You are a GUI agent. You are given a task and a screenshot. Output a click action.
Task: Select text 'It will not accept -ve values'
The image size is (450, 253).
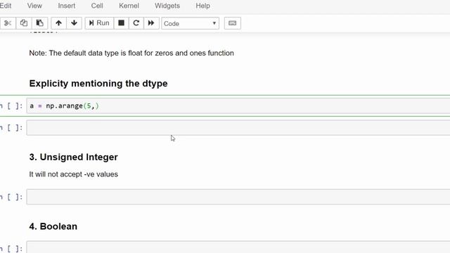click(x=73, y=174)
